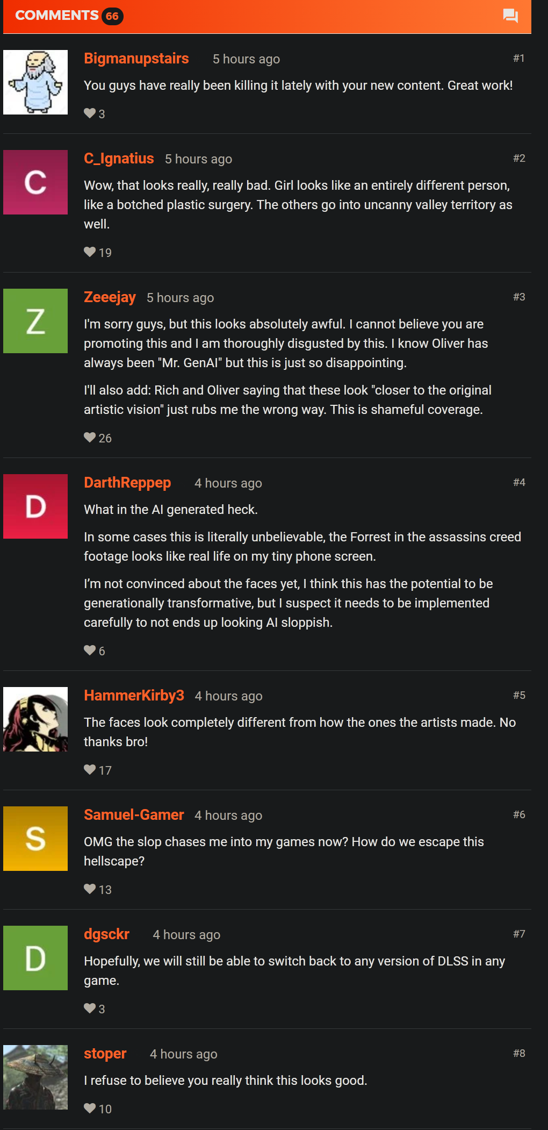This screenshot has width=548, height=1130.
Task: Like DarthReppep's comment via heart icon
Action: (90, 650)
